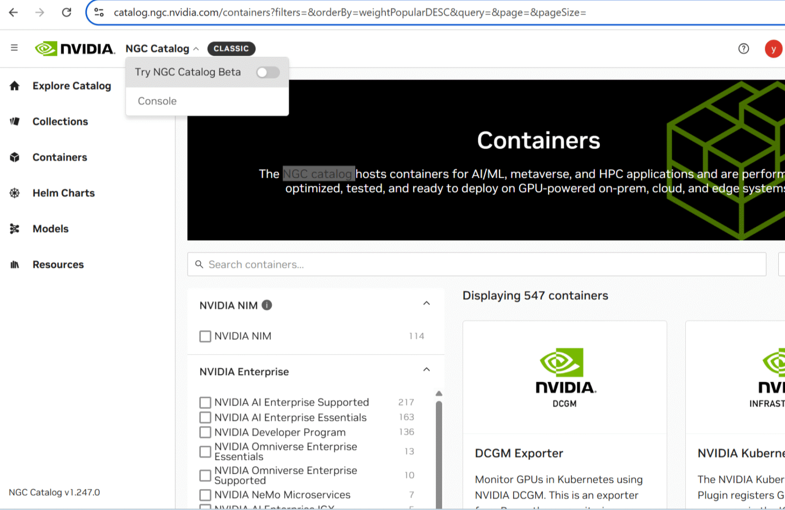Select the Models sidebar icon
The width and height of the screenshot is (785, 510).
click(x=14, y=228)
